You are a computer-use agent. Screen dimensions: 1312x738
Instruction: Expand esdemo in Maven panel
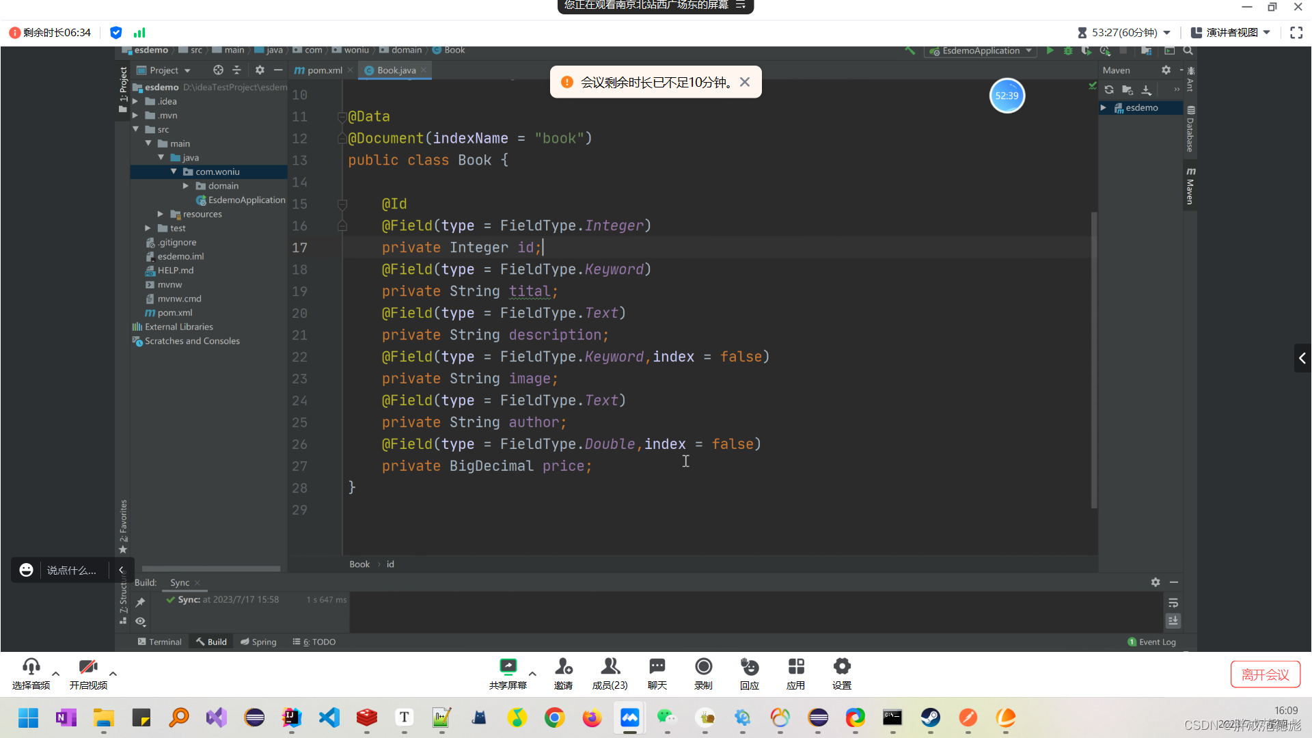coord(1104,108)
